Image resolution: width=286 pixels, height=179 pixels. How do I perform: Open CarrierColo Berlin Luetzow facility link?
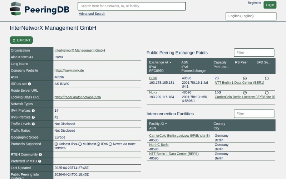coord(179,136)
